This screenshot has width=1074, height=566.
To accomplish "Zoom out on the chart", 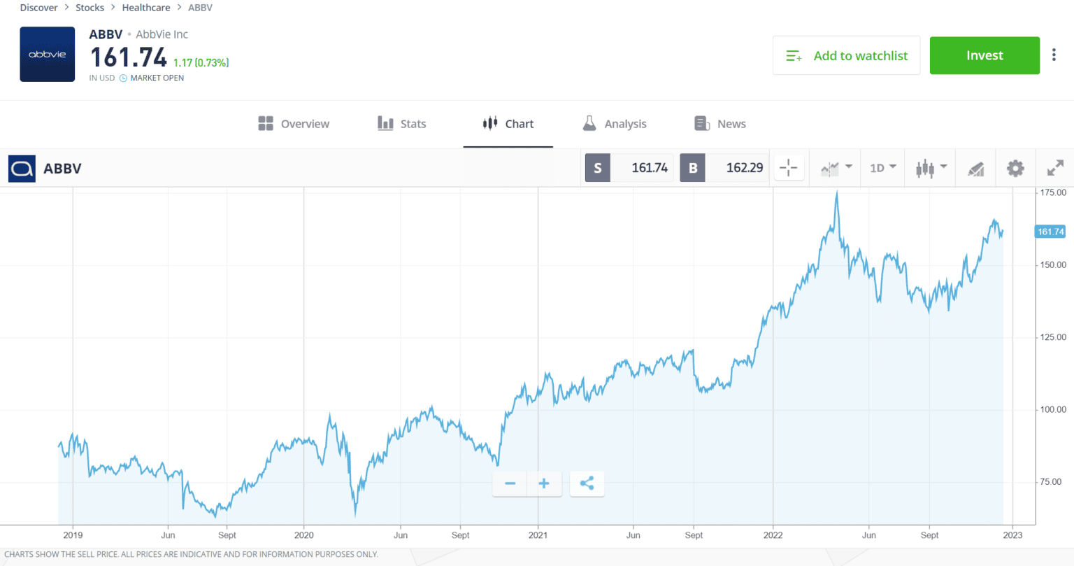I will tap(510, 483).
